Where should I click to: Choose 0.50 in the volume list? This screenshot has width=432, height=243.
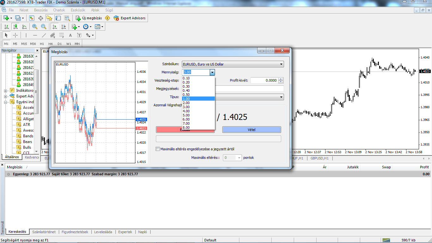click(x=198, y=94)
